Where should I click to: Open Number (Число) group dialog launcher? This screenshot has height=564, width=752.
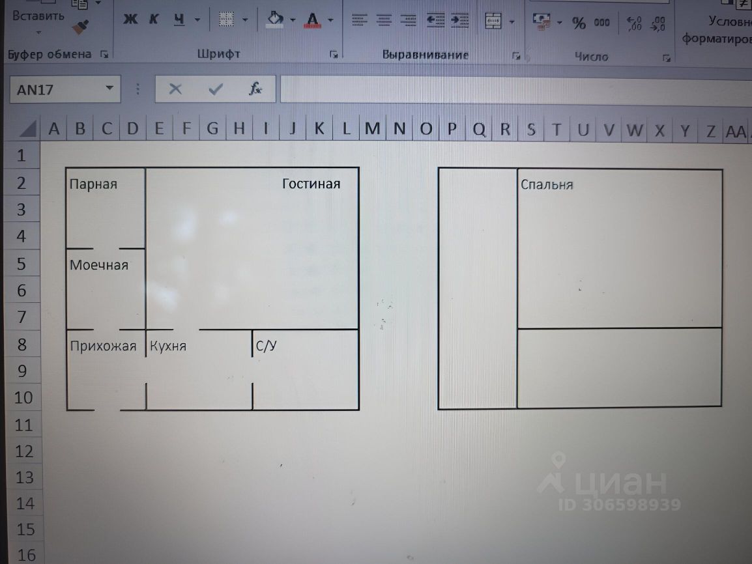coord(666,59)
